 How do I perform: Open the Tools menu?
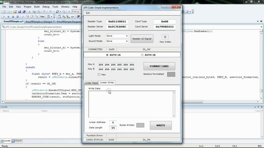click(x=55, y=7)
